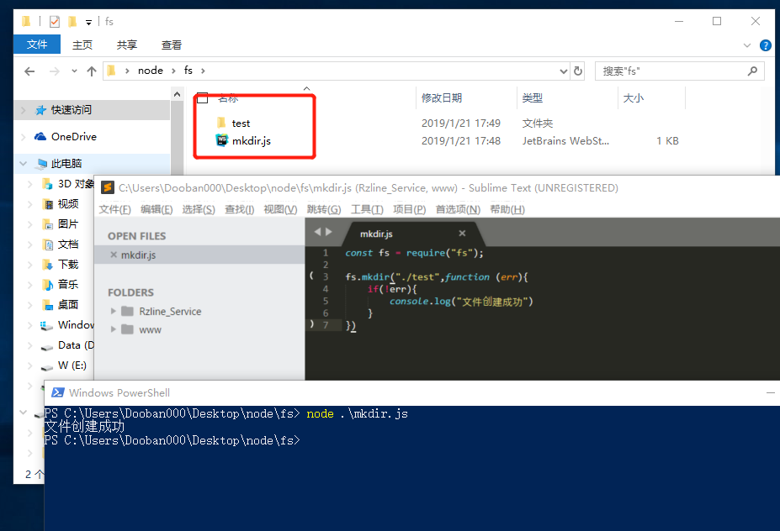Select the test folder in file list
Image resolution: width=780 pixels, height=531 pixels.
pyautogui.click(x=241, y=124)
